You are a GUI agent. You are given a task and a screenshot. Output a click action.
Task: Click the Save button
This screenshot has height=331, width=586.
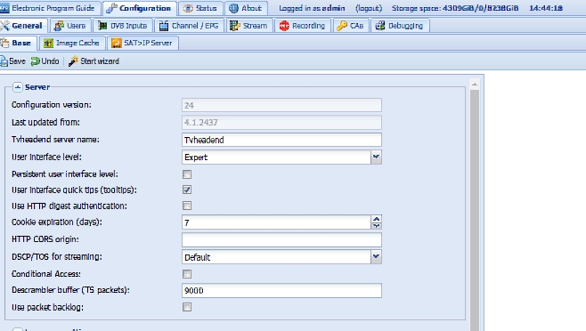pyautogui.click(x=13, y=61)
